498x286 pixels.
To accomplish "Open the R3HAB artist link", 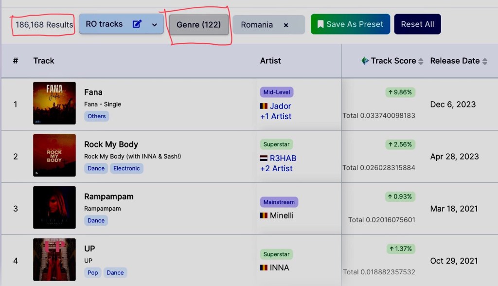I will [x=283, y=158].
